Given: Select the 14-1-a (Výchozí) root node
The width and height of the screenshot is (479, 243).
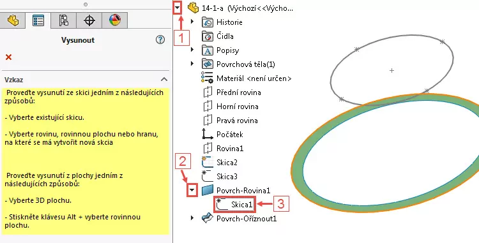Looking at the screenshot, I should click(247, 8).
